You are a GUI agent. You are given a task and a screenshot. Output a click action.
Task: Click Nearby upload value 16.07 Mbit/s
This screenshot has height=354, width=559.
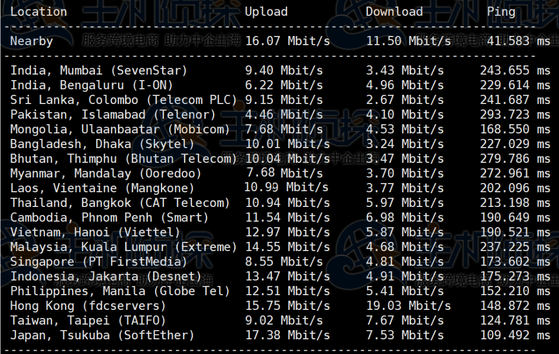coord(287,41)
